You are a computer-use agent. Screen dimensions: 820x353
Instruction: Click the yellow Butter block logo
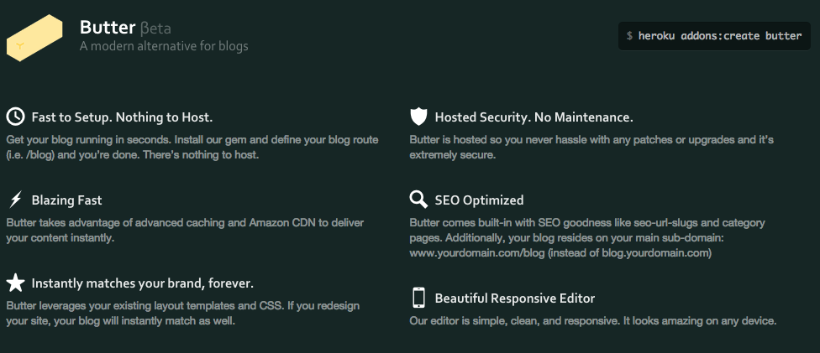pyautogui.click(x=34, y=38)
